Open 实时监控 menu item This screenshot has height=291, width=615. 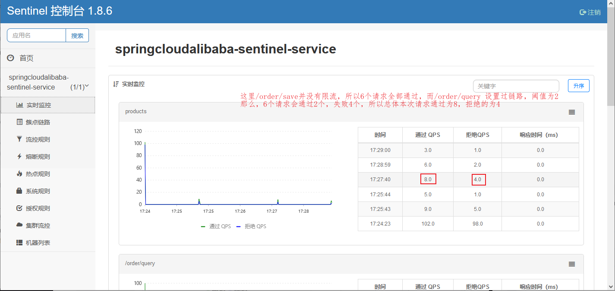(47, 105)
